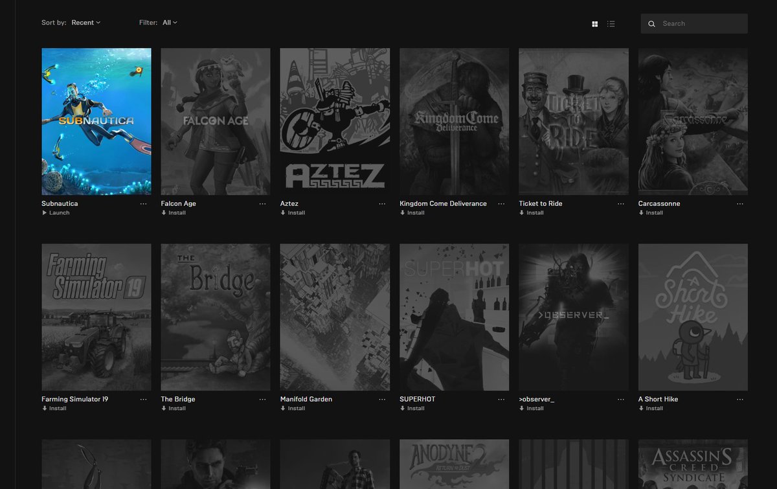Install Ticket to Ride

tap(532, 212)
